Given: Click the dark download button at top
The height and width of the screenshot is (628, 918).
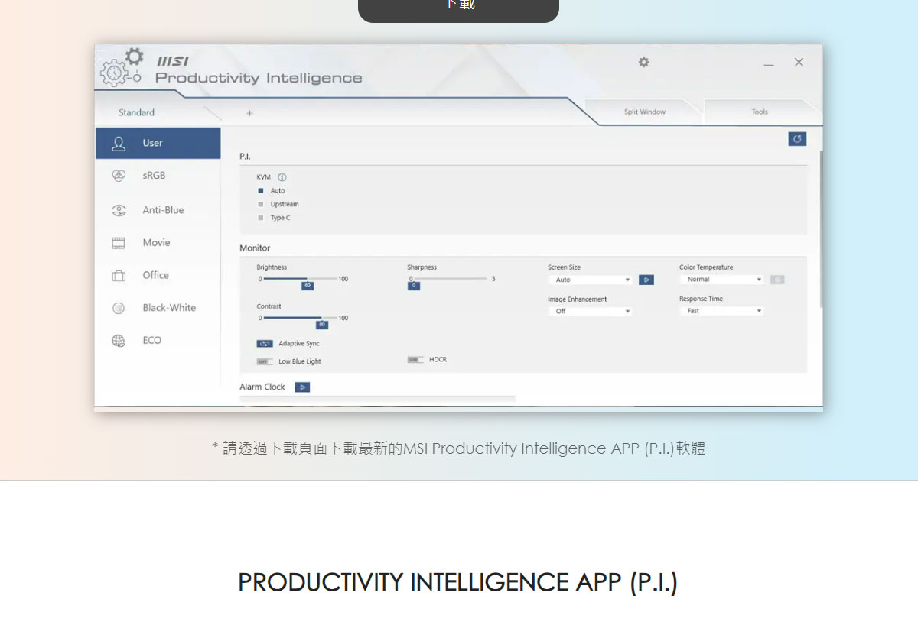Looking at the screenshot, I should tap(459, 9).
